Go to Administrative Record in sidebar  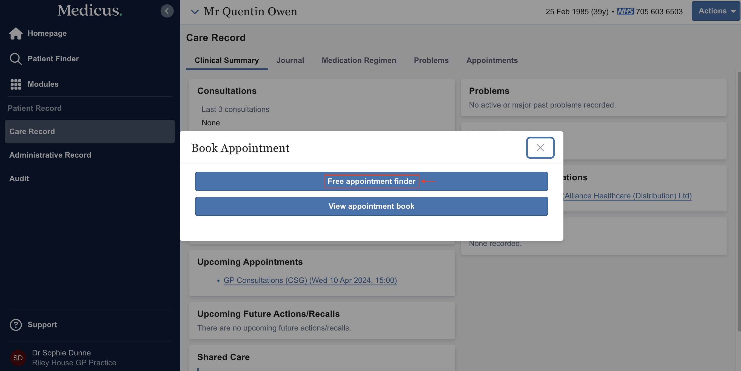50,155
